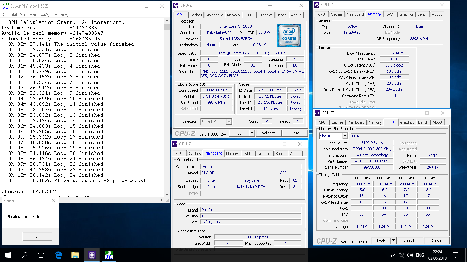Expand Tools dropdown arrow in SPD window
Image resolution: width=467 pixels, height=262 pixels.
coord(393,241)
